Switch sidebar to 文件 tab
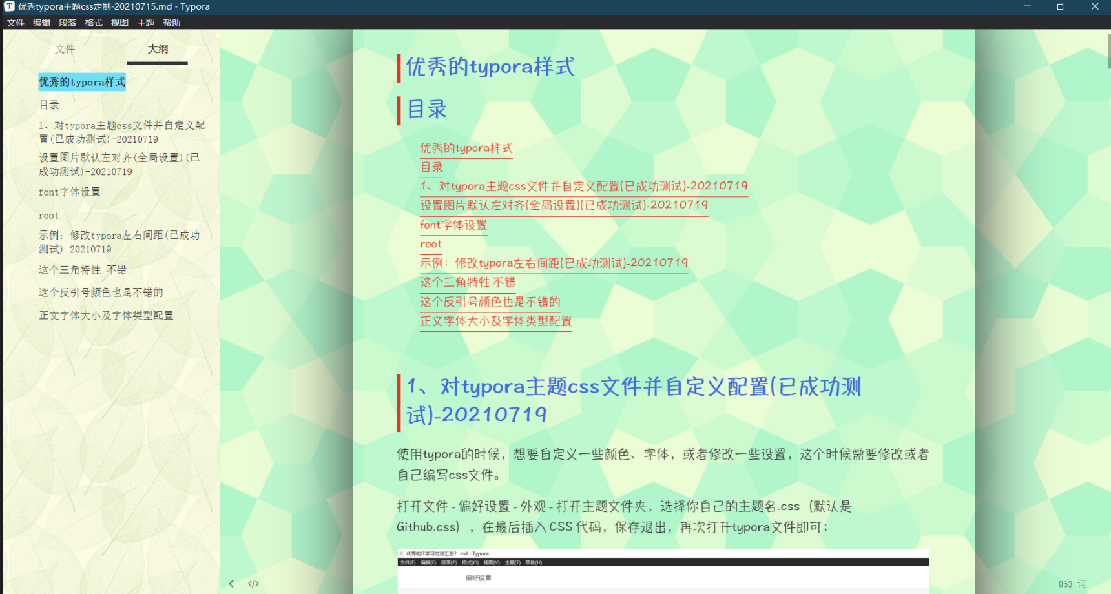Viewport: 1111px width, 594px height. click(x=65, y=49)
